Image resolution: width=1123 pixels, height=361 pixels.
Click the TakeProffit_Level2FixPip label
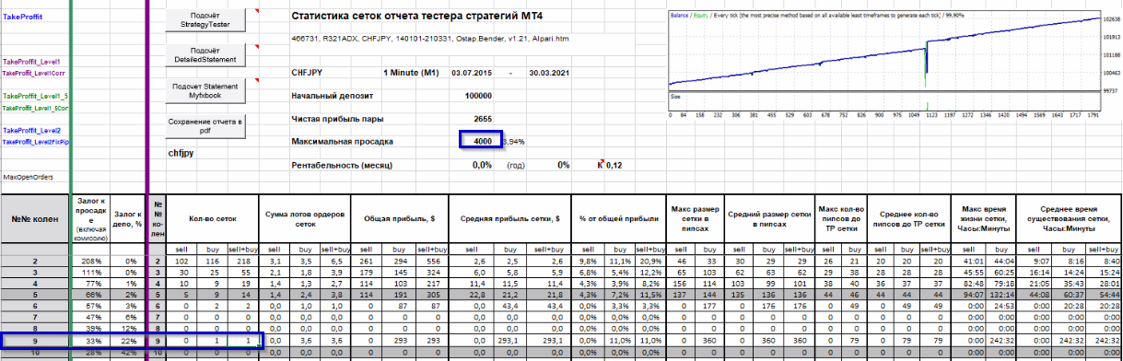(36, 142)
